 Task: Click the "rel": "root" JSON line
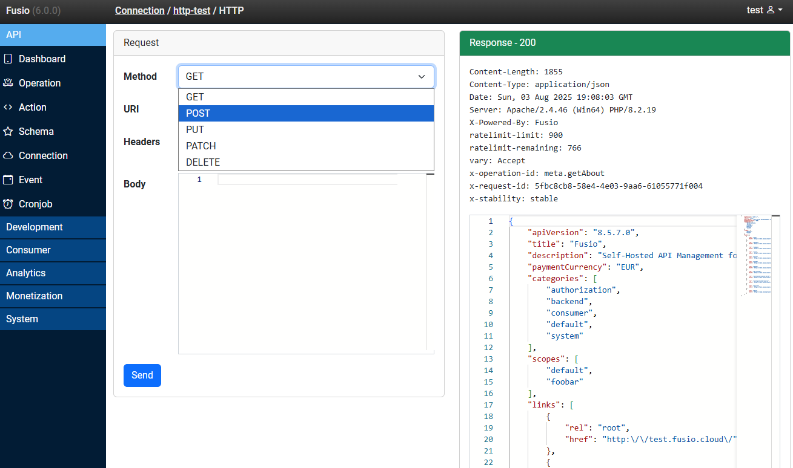tap(597, 428)
